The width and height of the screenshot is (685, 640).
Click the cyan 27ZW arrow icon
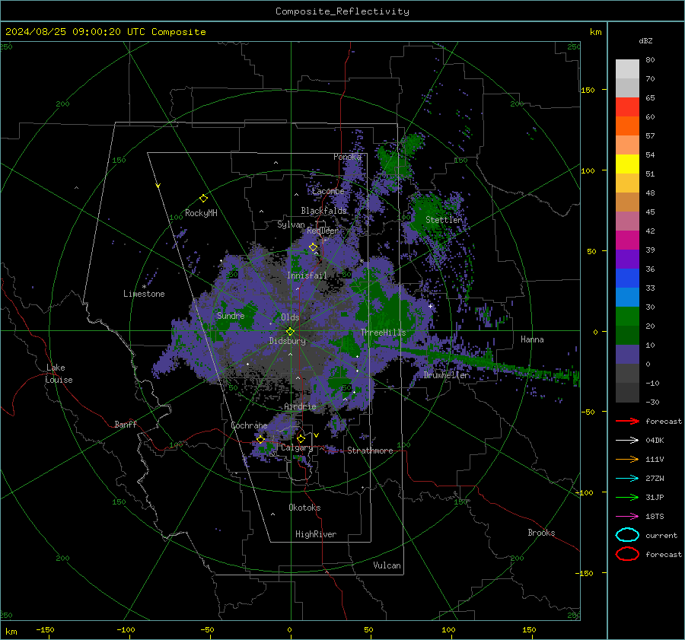point(627,479)
